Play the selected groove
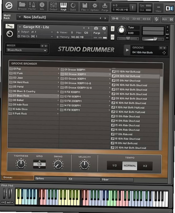 point(127,50)
